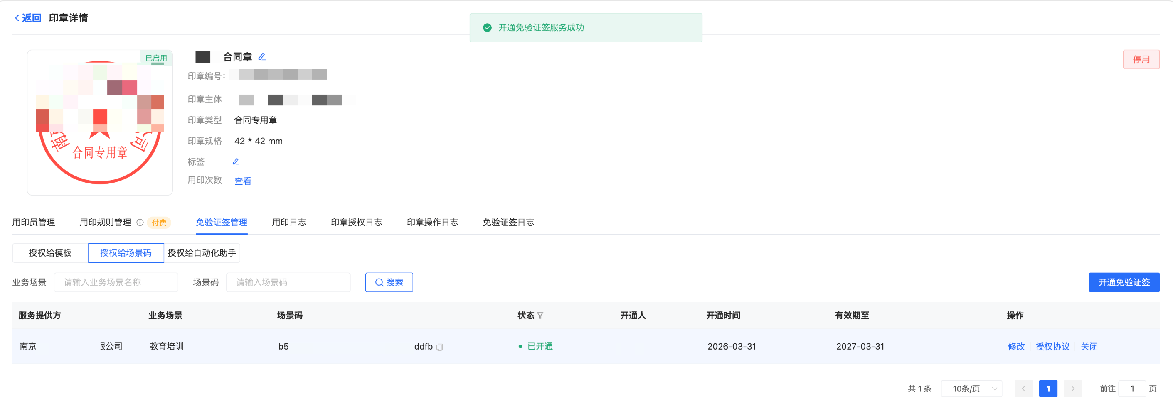This screenshot has width=1173, height=406.
Task: Run the 搜索 search button
Action: [389, 282]
